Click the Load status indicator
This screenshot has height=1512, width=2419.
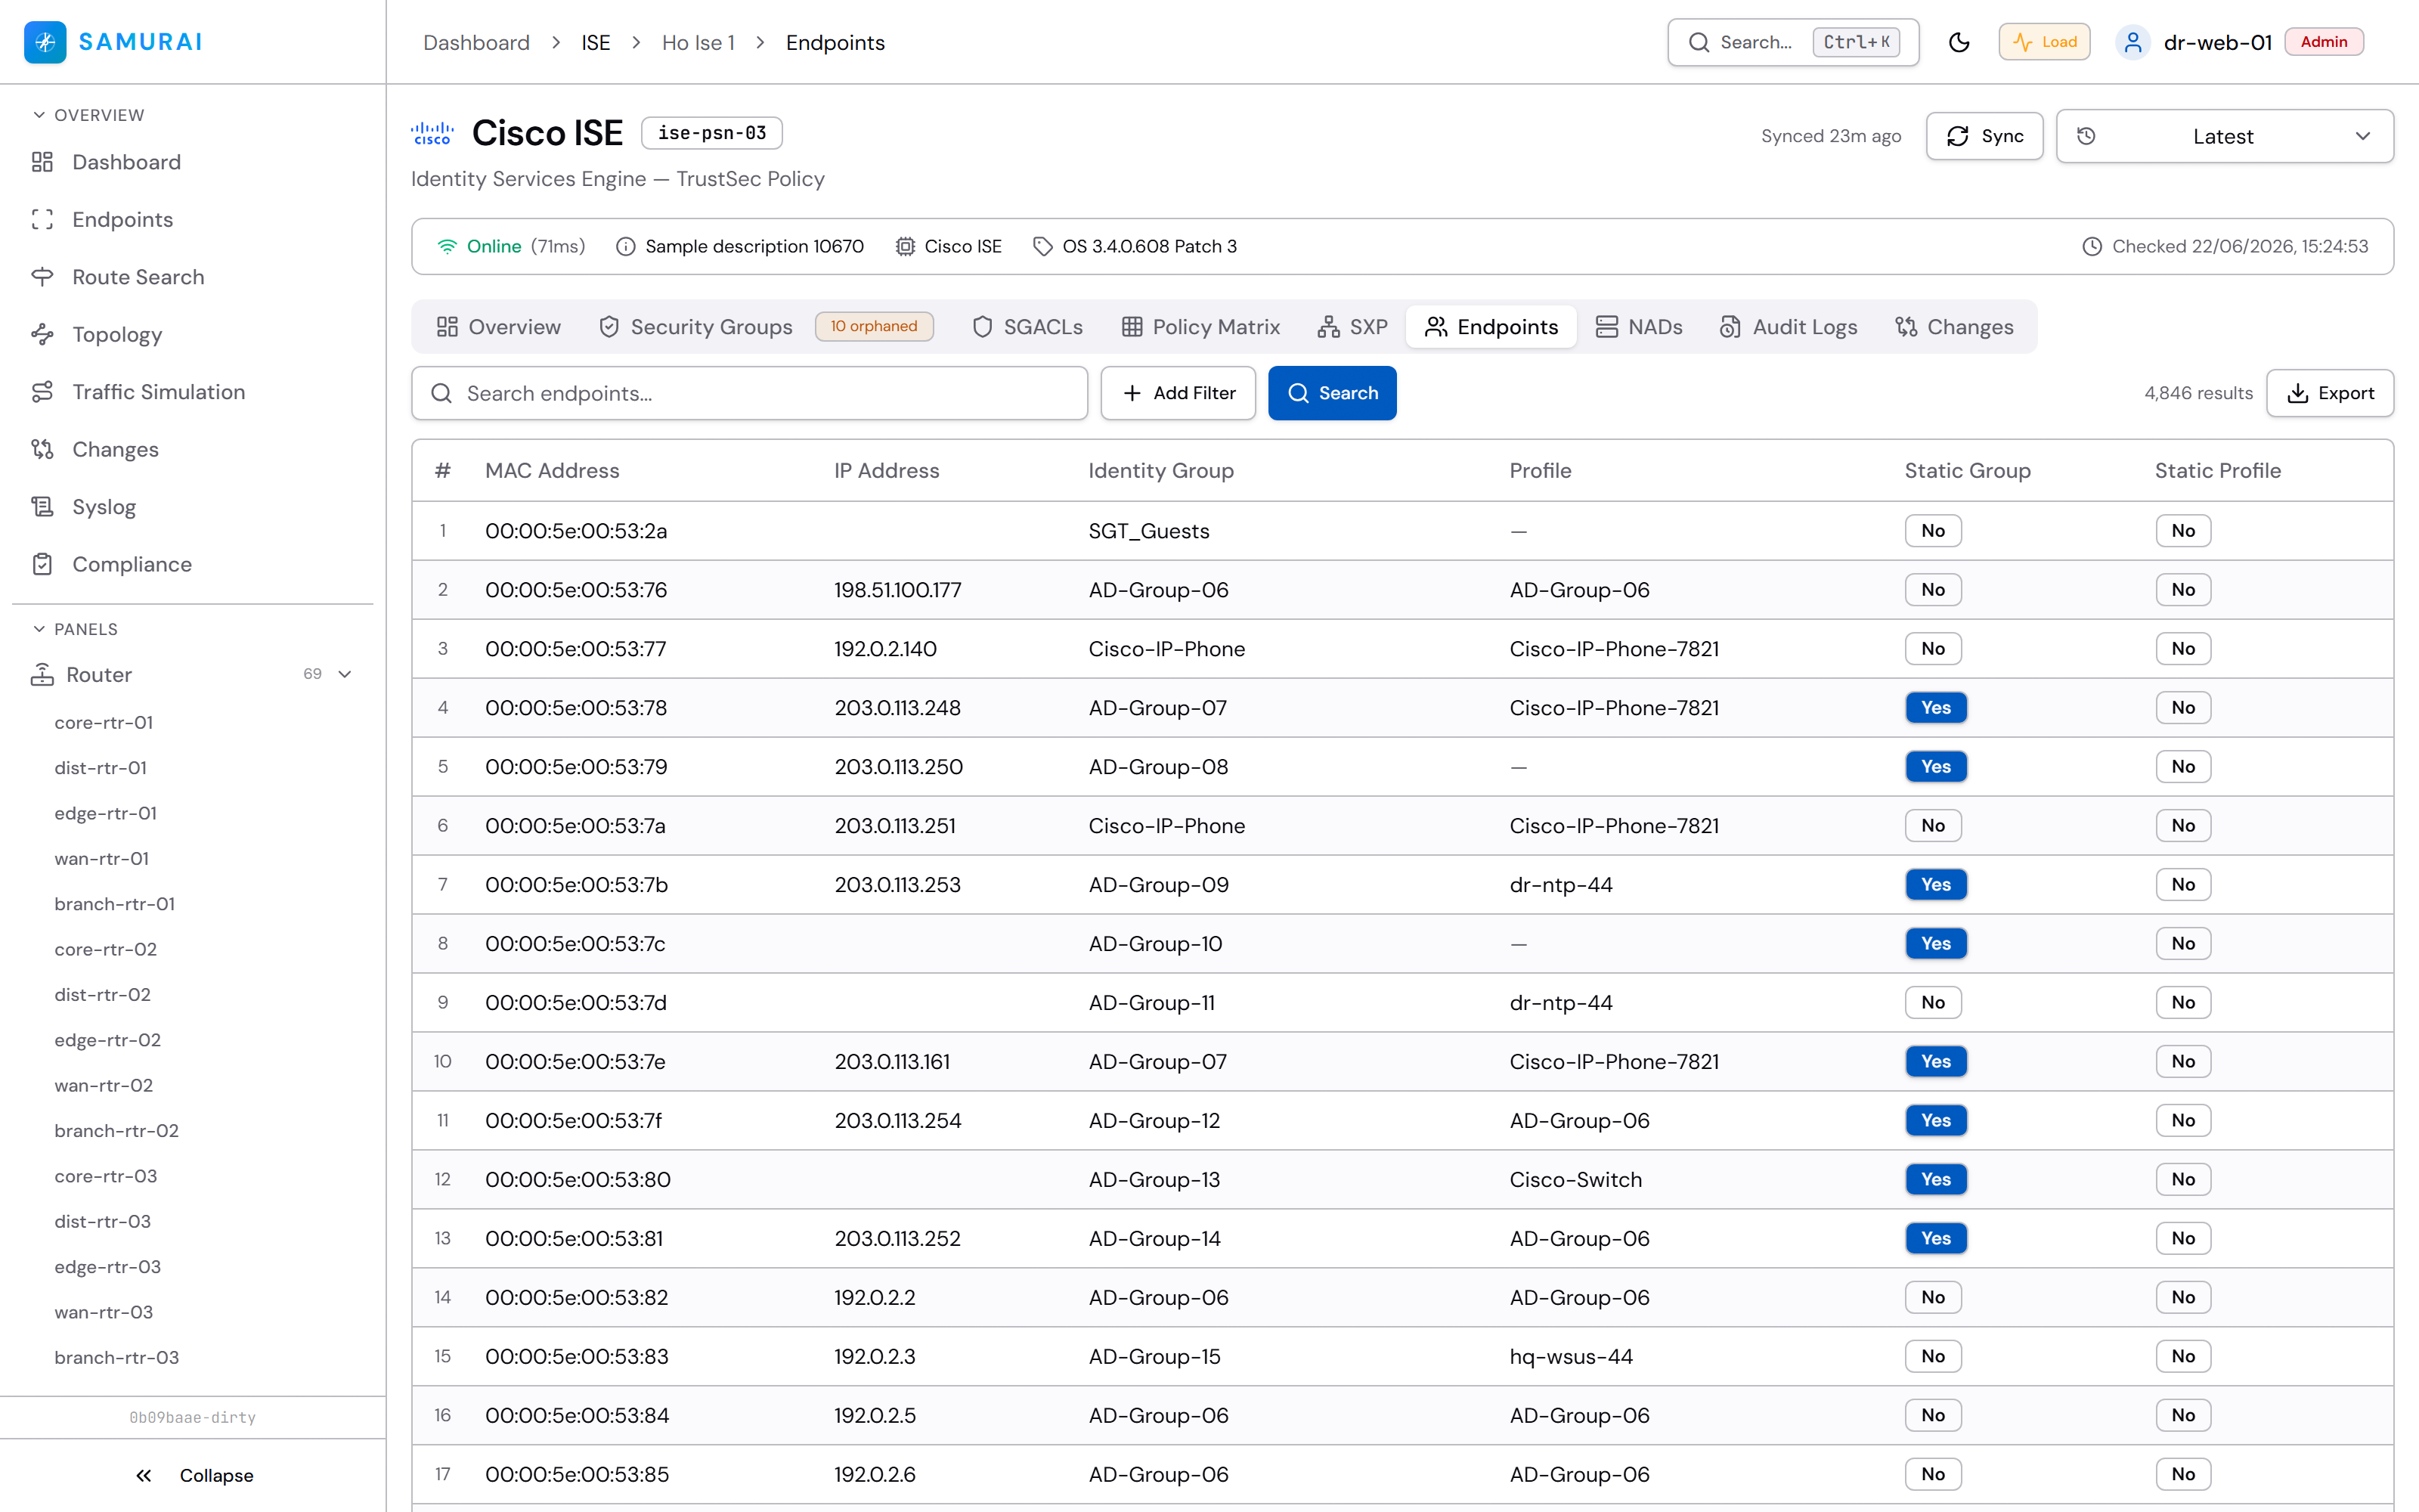2044,42
